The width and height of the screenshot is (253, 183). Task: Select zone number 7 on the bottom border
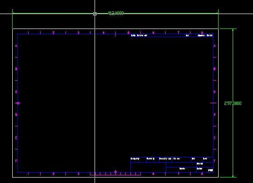coord(178,174)
